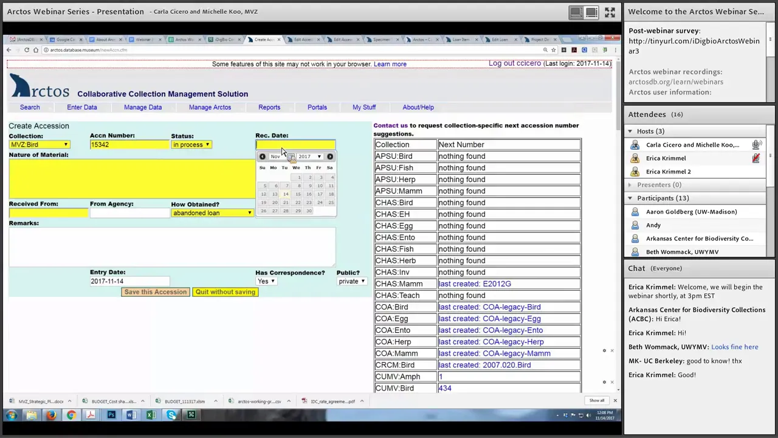Open year dropdown showing 2017
778x438 pixels.
click(309, 156)
